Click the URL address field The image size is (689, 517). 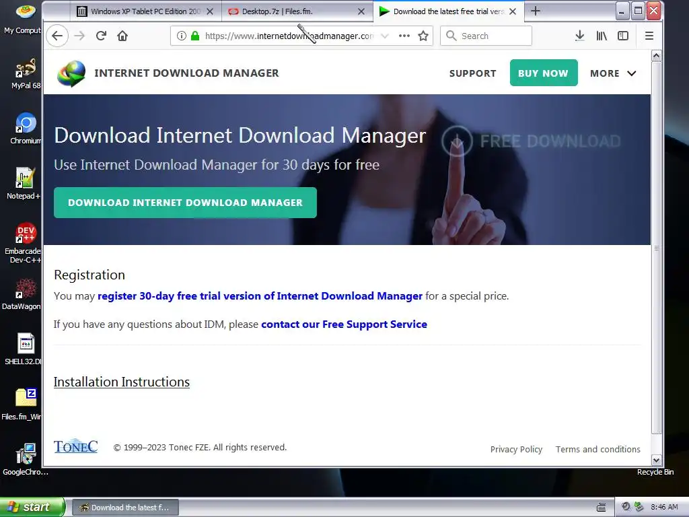[288, 36]
